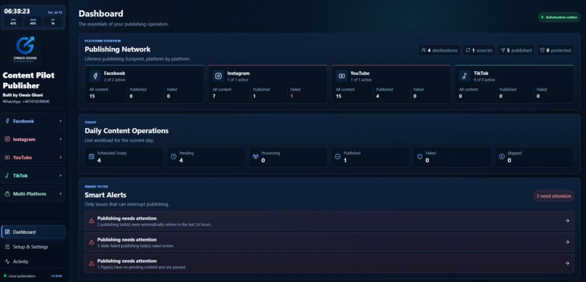Click the Smart Alerts heading
The width and height of the screenshot is (586, 282).
(x=105, y=195)
